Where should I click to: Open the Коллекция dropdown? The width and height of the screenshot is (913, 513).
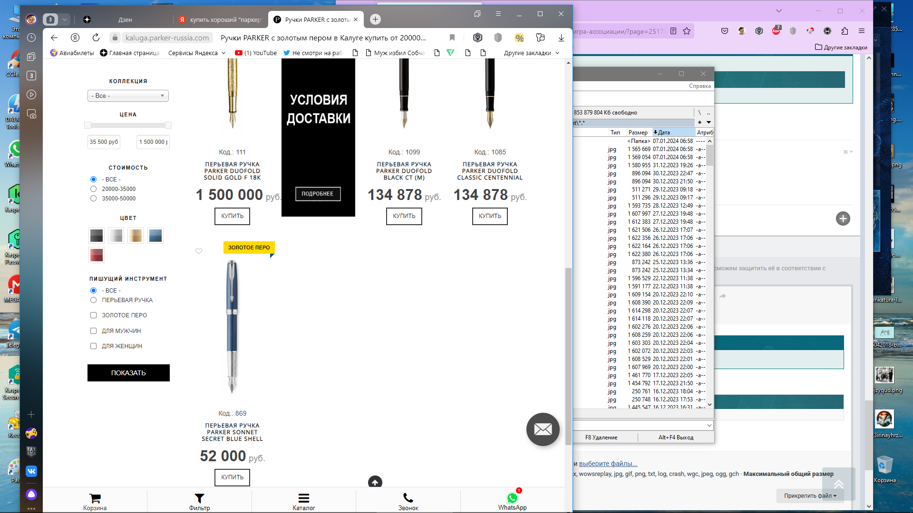coord(128,95)
